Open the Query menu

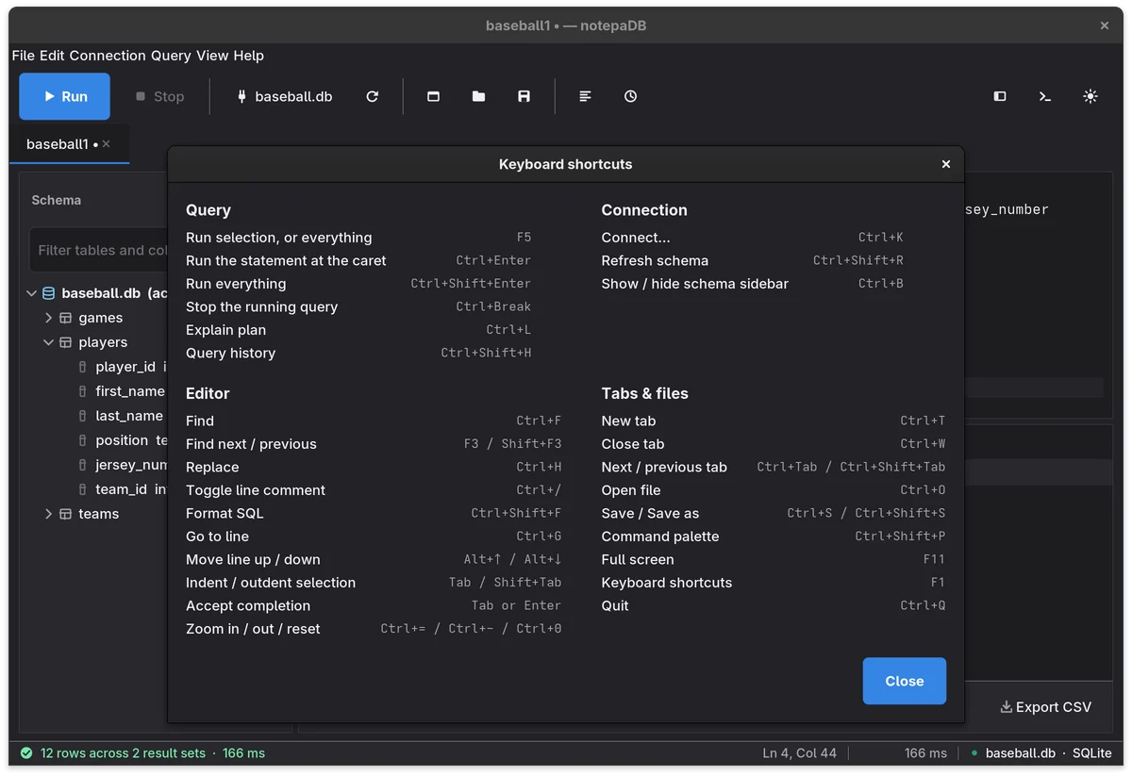point(171,56)
